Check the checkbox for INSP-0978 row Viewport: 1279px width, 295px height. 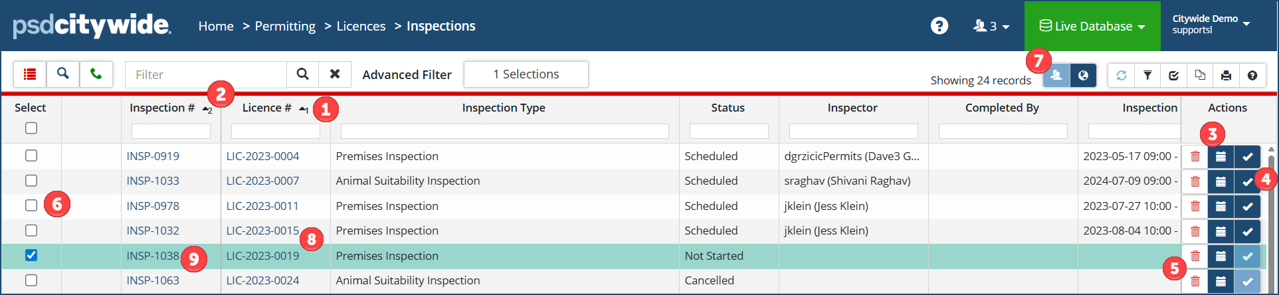[x=31, y=205]
